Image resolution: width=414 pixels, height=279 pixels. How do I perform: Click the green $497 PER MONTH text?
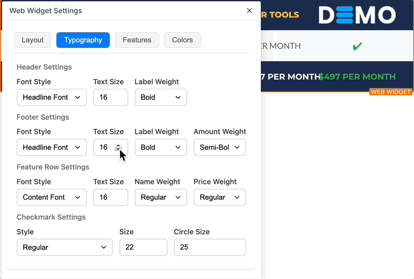[x=358, y=77]
